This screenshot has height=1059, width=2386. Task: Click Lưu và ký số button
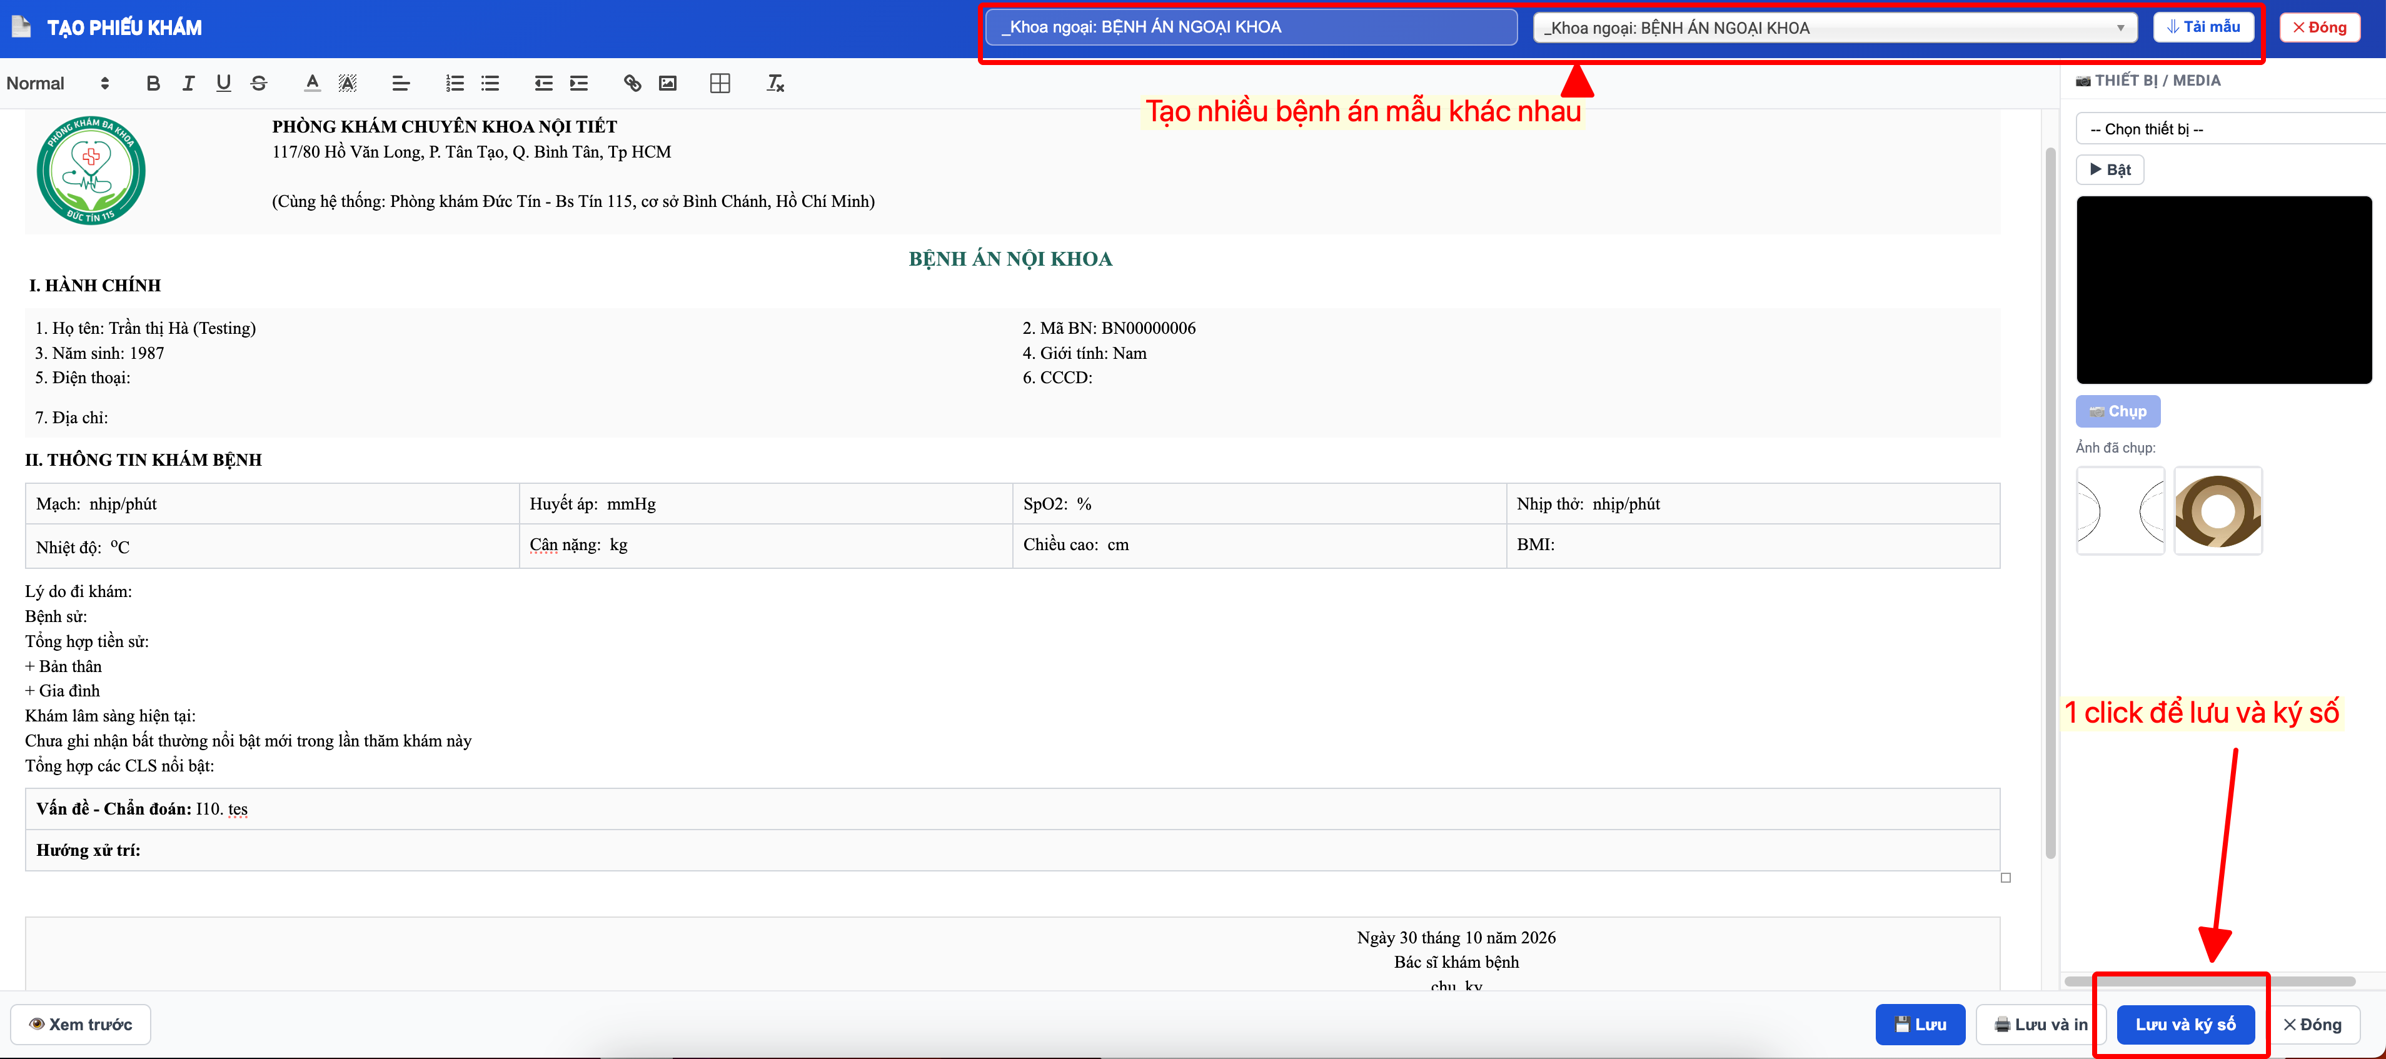click(x=2185, y=1024)
